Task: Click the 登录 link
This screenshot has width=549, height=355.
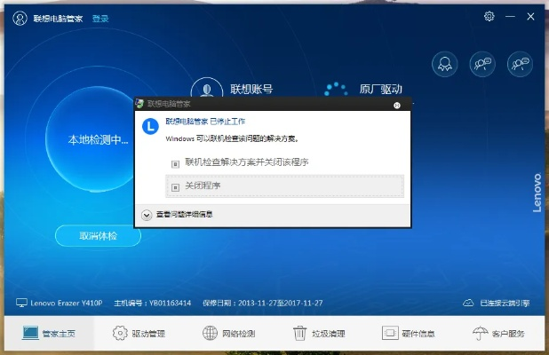Action: 100,17
